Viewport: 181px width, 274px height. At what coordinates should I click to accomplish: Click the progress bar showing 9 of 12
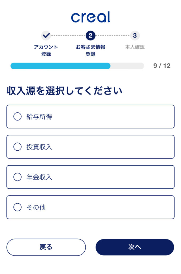77,66
